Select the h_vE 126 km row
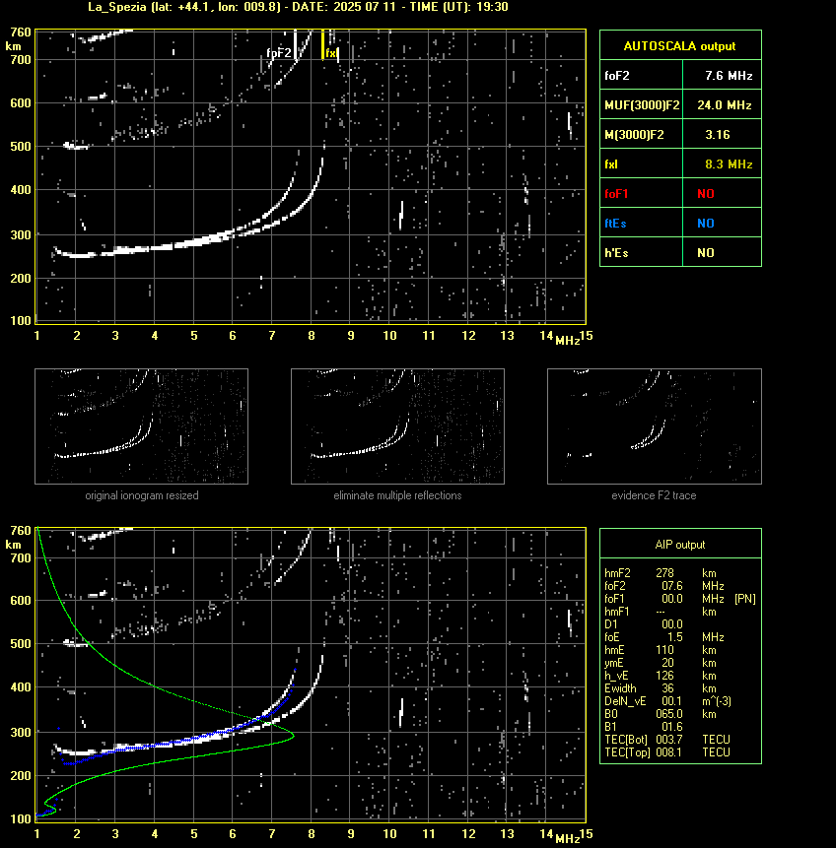This screenshot has height=848, width=836. click(661, 676)
